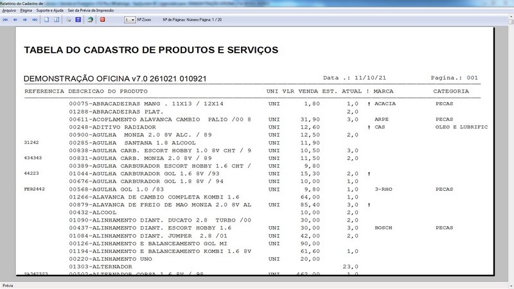Click the CATEGORIA column header

451,91
